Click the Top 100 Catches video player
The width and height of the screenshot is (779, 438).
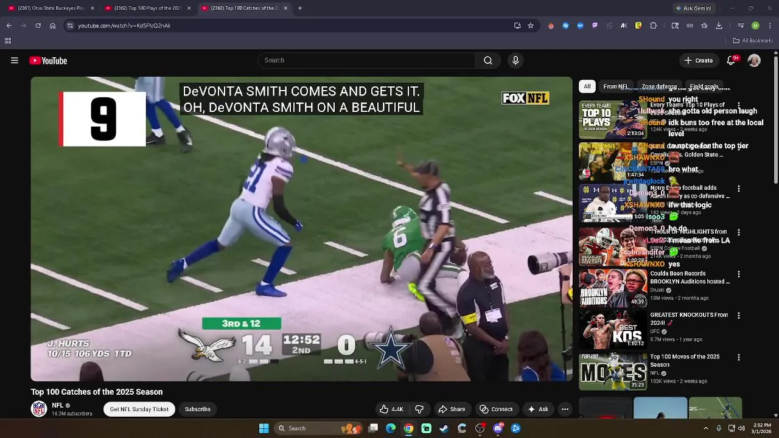(x=301, y=229)
